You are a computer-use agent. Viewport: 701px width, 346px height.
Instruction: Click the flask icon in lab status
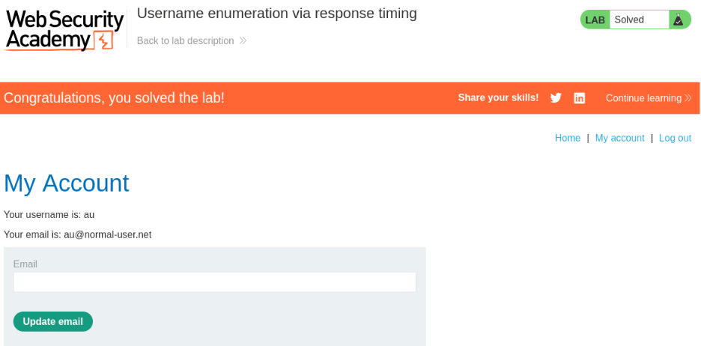678,20
